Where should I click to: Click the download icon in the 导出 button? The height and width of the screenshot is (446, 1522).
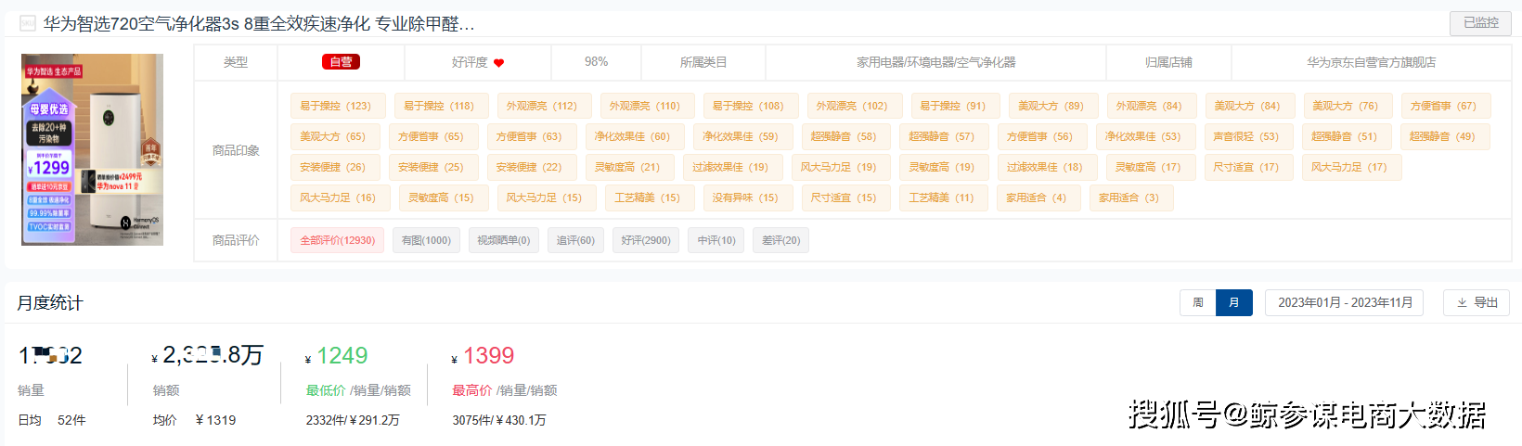pyautogui.click(x=1462, y=302)
